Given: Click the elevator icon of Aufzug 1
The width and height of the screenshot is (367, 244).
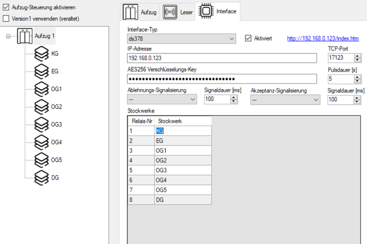Looking at the screenshot, I should (x=25, y=36).
